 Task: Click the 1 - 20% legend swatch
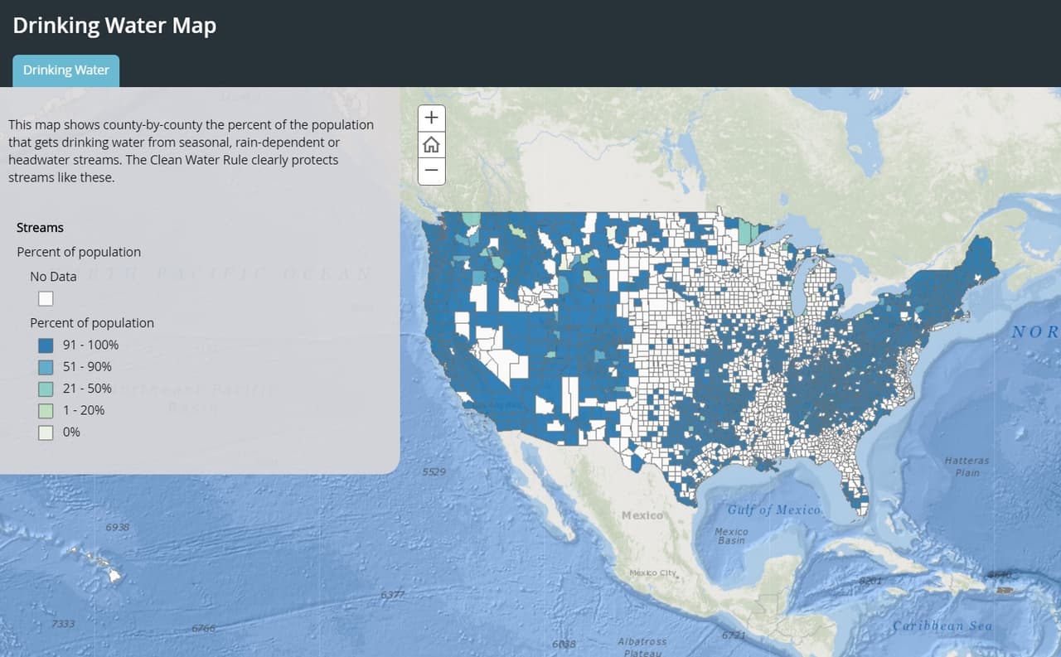[46, 410]
